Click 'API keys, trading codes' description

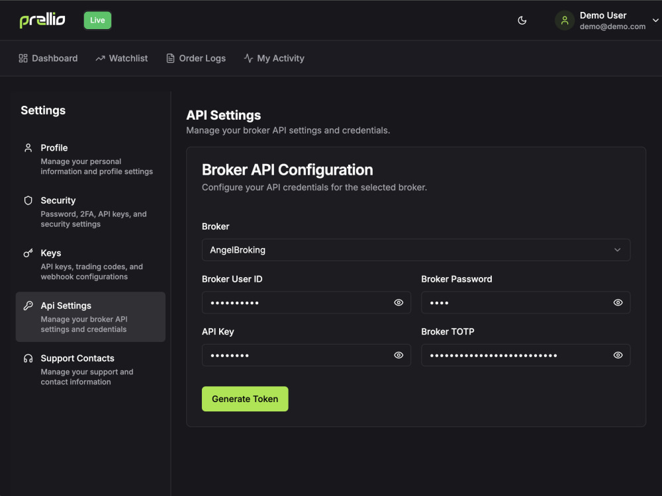tap(91, 272)
